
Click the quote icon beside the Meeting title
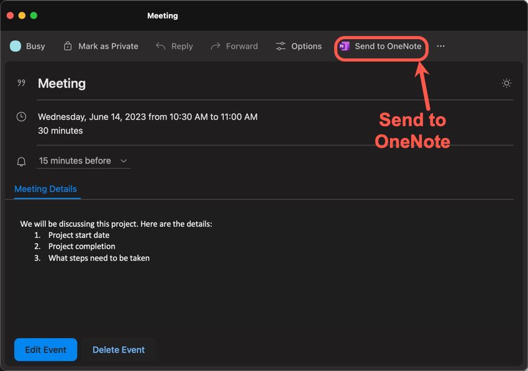(22, 81)
